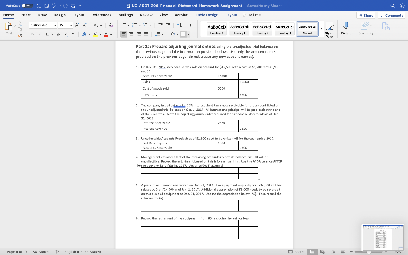Apply strikethrough formatting
This screenshot has height=255, width=408.
pos(58,34)
